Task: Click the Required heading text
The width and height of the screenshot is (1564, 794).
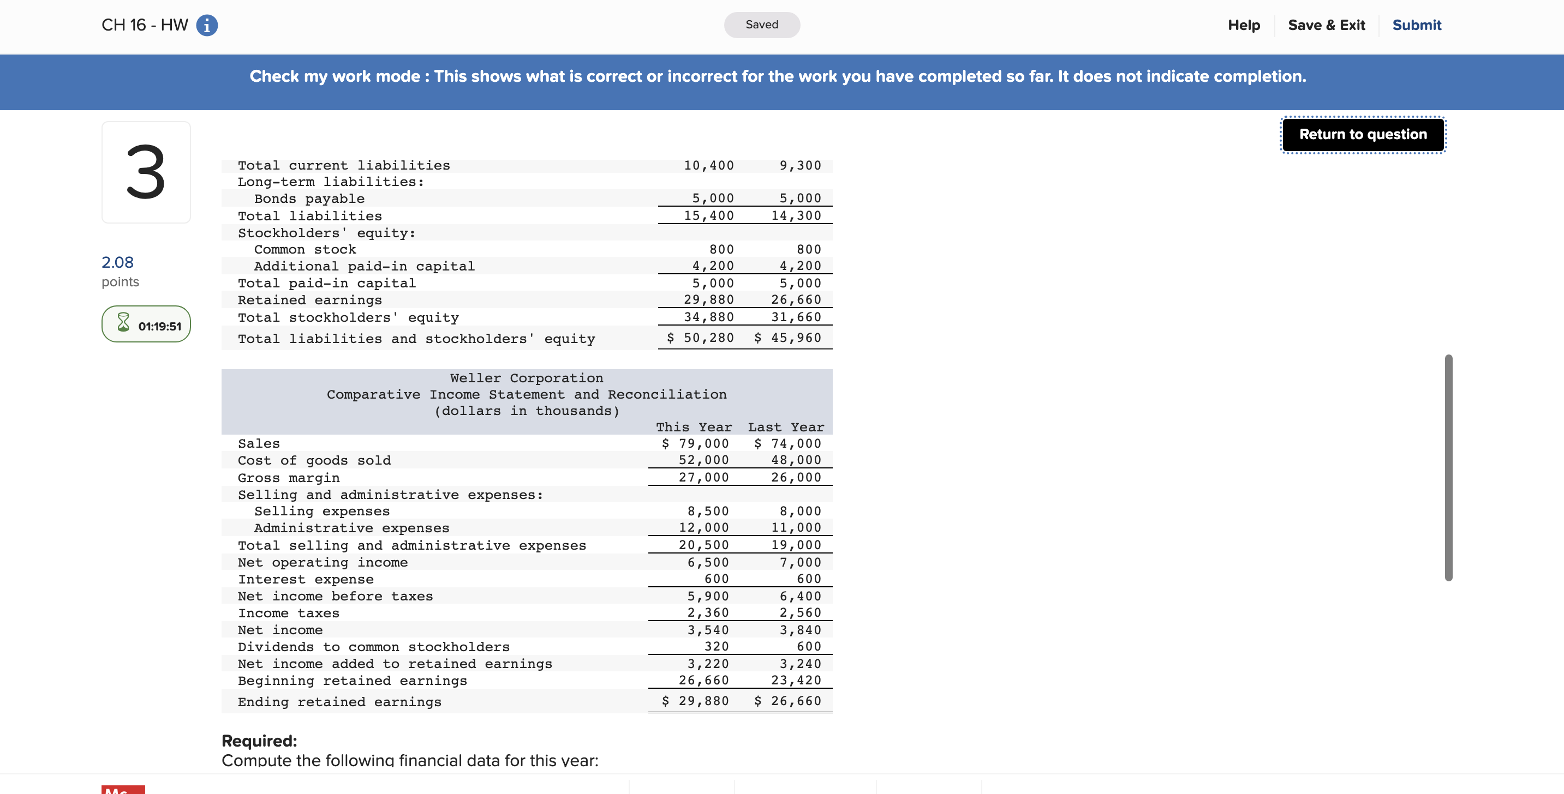Action: click(x=259, y=741)
